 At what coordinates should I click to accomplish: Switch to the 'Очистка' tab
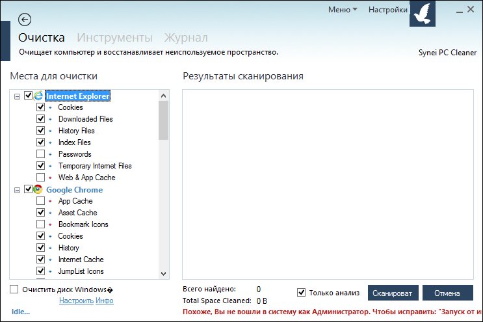click(x=42, y=38)
